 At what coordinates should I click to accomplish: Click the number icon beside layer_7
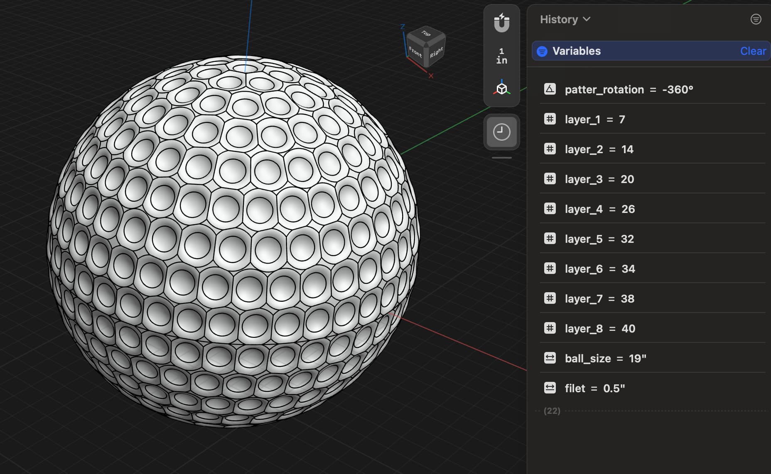click(x=550, y=298)
